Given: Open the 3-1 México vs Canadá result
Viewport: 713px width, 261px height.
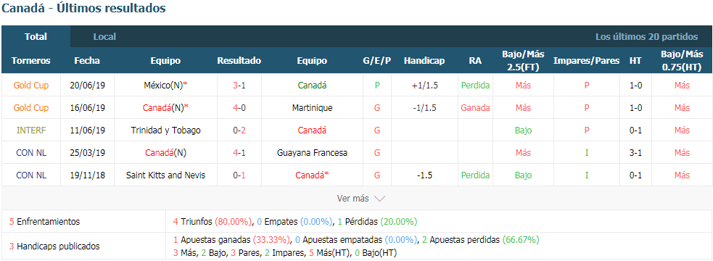Looking at the screenshot, I should point(239,85).
